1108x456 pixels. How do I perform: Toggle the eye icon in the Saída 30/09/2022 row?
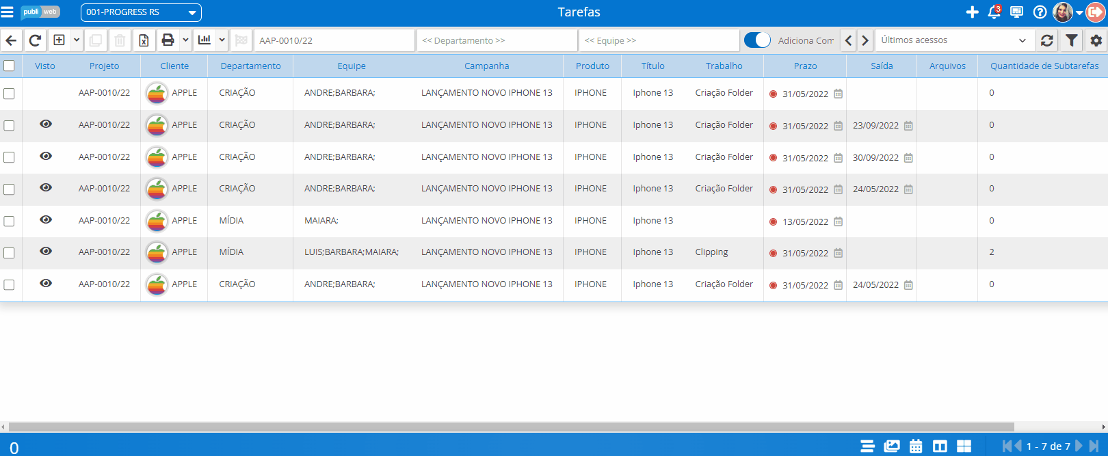click(x=46, y=156)
